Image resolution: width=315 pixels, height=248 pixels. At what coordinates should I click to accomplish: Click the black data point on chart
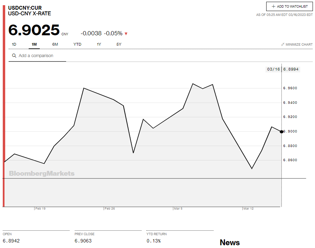pyautogui.click(x=281, y=131)
